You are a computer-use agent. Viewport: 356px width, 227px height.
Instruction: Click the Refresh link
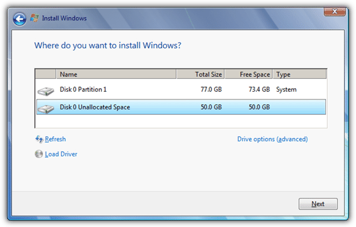pyautogui.click(x=55, y=139)
